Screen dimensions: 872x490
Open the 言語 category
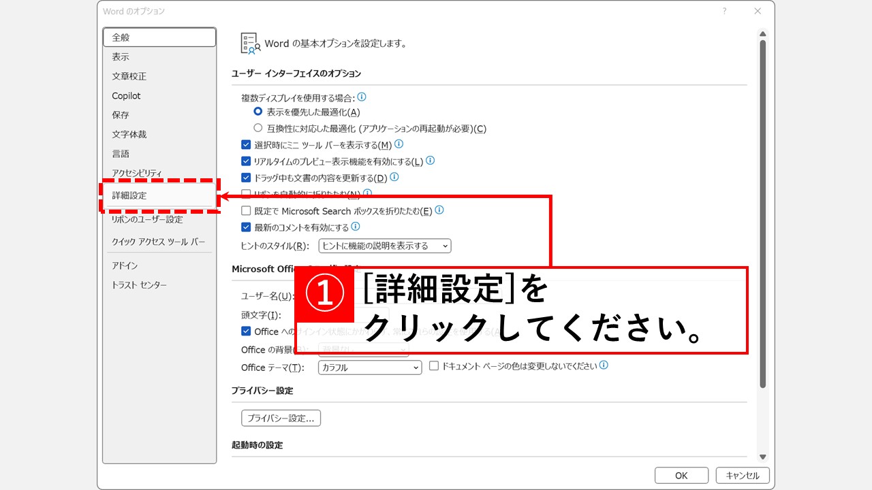click(x=159, y=154)
